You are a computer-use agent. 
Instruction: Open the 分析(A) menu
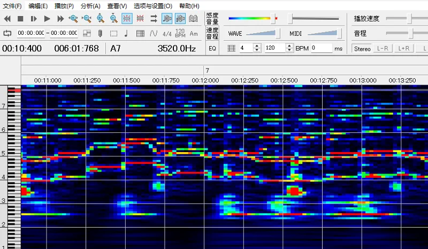point(90,6)
